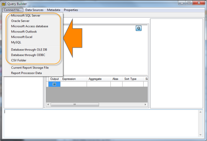This screenshot has height=141, width=207.
Task: Click inside the SQL text editor area
Action: click(101, 124)
